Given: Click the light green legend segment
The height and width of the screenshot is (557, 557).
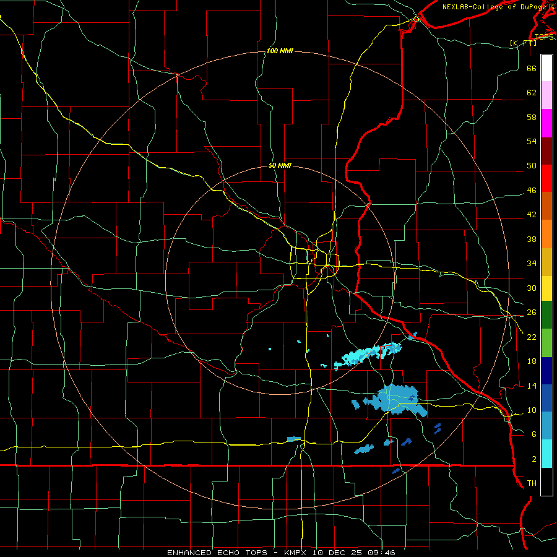Looking at the screenshot, I should 546,343.
